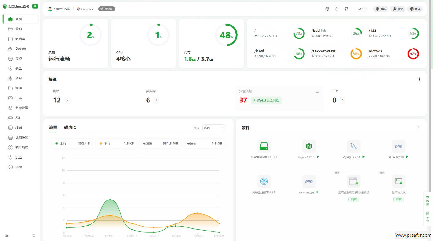Open the 网卡 network card dropdown

(214, 128)
